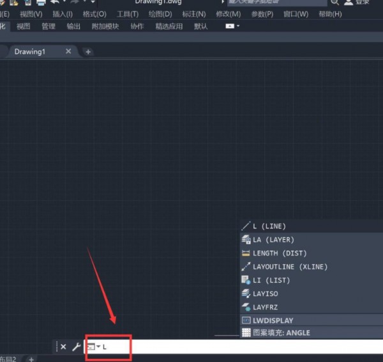Expand the ribbon display options dropdown
This screenshot has height=362, width=383.
(x=233, y=26)
